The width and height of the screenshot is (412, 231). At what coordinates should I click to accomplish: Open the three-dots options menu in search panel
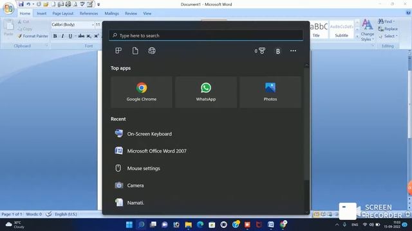tap(294, 51)
